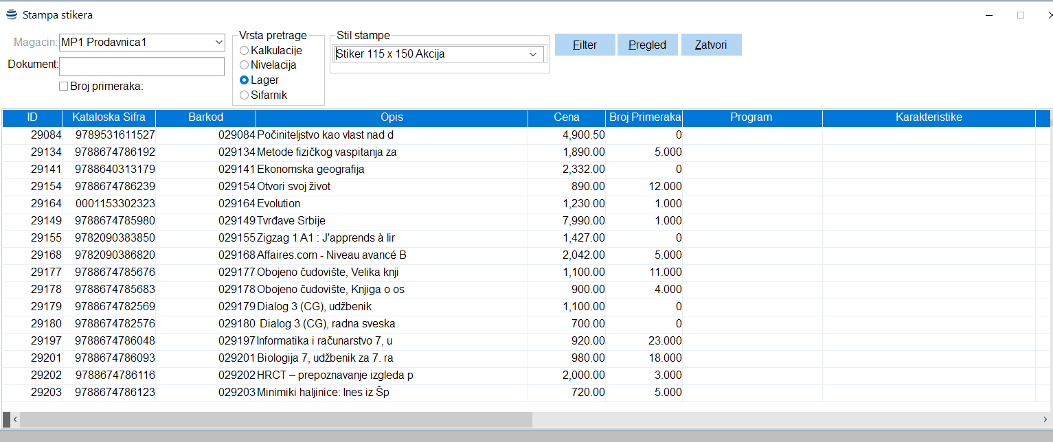The image size is (1053, 442).
Task: Click the Zatvori button
Action: (x=711, y=45)
